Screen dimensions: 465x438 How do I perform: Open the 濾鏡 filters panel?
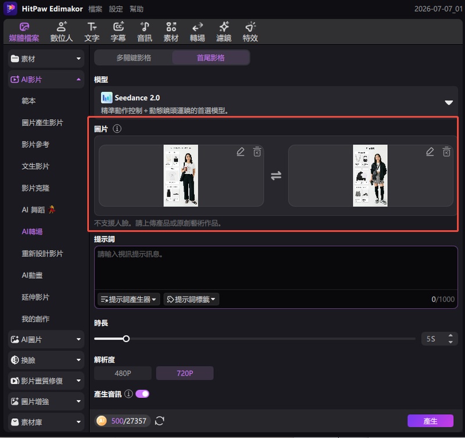click(224, 32)
